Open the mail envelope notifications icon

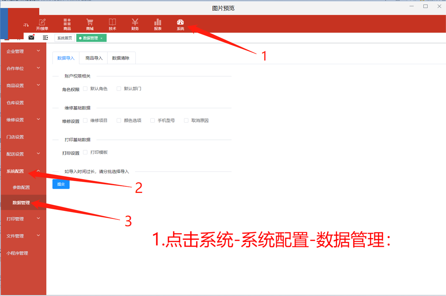[x=31, y=37]
